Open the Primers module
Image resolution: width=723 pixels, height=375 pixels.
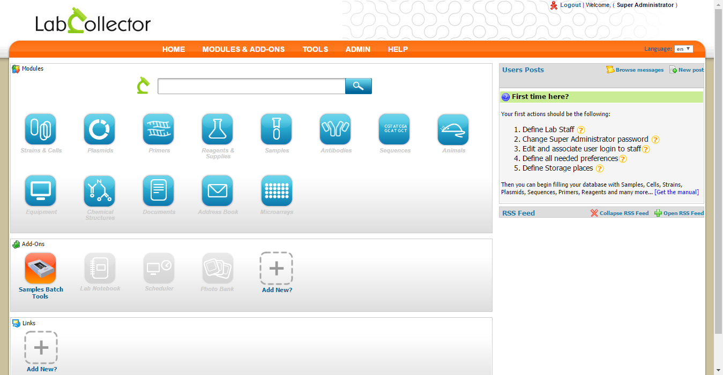[x=158, y=129]
